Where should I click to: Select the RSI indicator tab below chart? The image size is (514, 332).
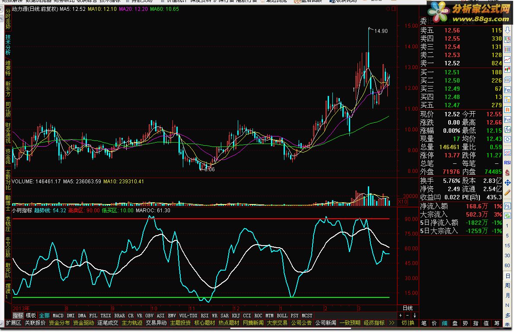pyautogui.click(x=204, y=316)
